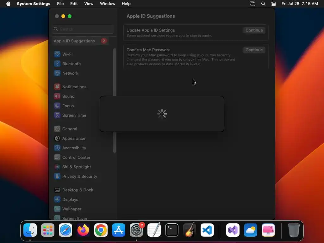Launch Google Chrome from the Dock
The width and height of the screenshot is (324, 243).
101,230
